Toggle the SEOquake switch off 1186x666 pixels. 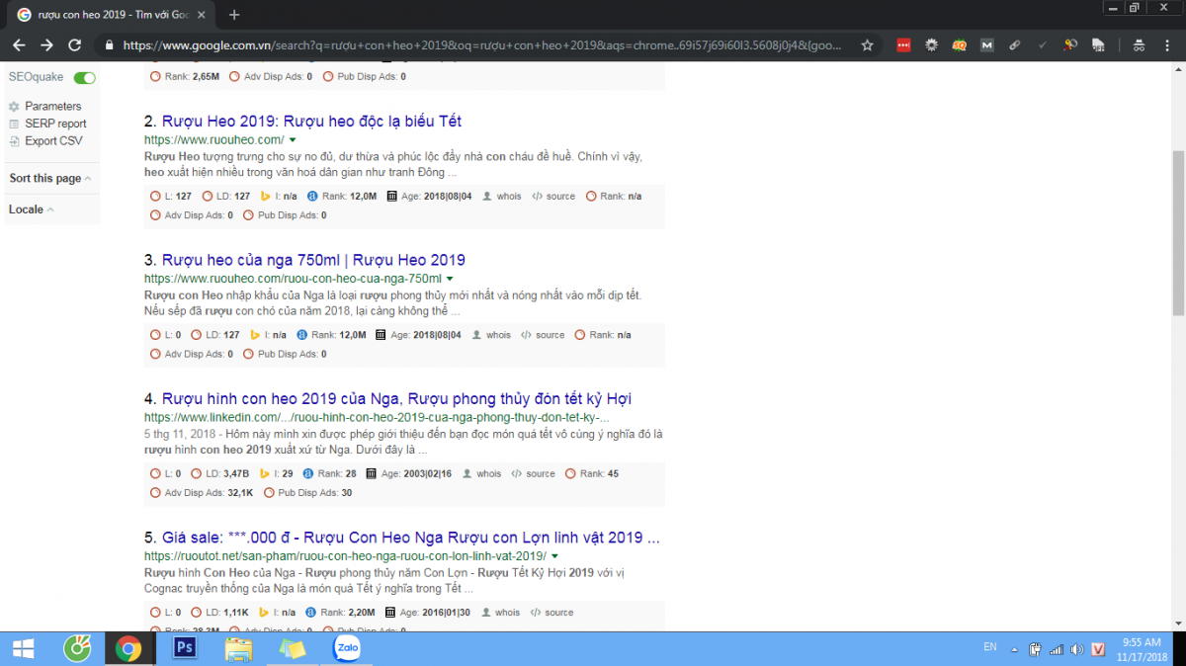pyautogui.click(x=85, y=78)
